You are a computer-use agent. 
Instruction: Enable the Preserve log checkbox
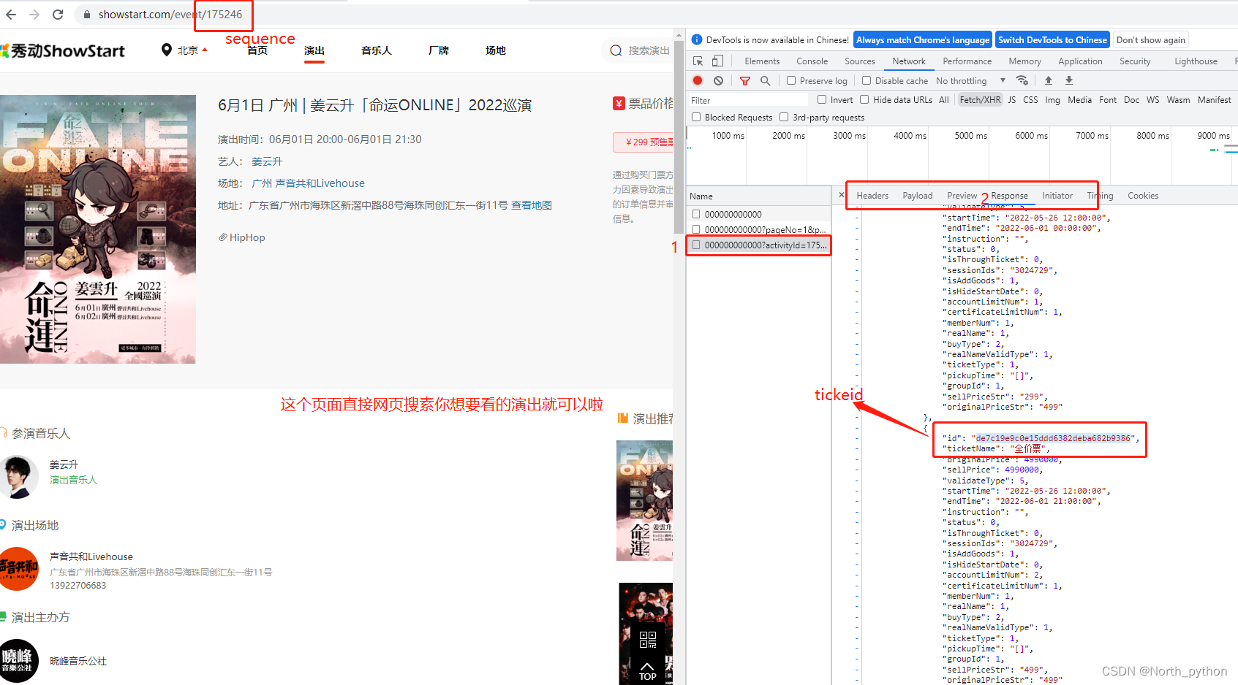pyautogui.click(x=791, y=80)
